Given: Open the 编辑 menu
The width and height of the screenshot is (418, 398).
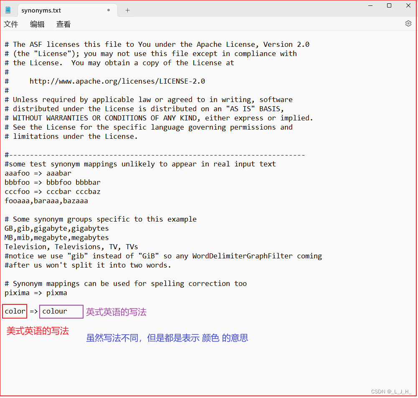Looking at the screenshot, I should [x=37, y=24].
